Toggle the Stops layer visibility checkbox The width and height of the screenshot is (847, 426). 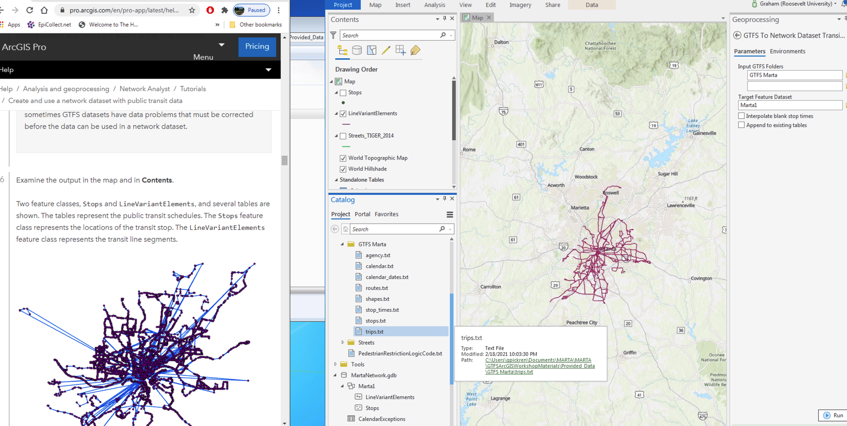pyautogui.click(x=343, y=93)
